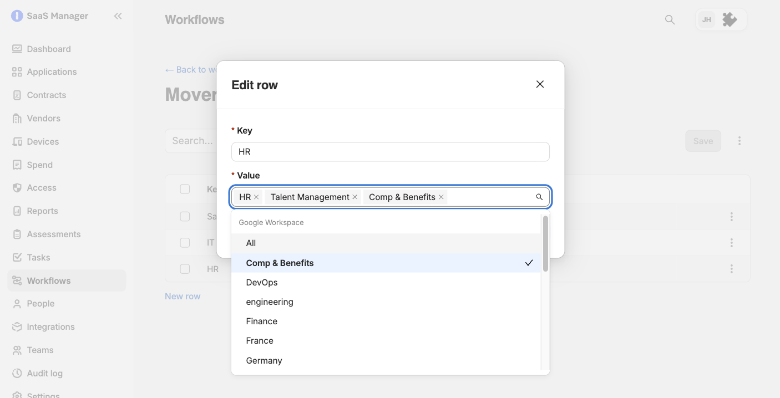This screenshot has width=780, height=398.
Task: Click the search magnifier in top bar
Action: tap(670, 20)
